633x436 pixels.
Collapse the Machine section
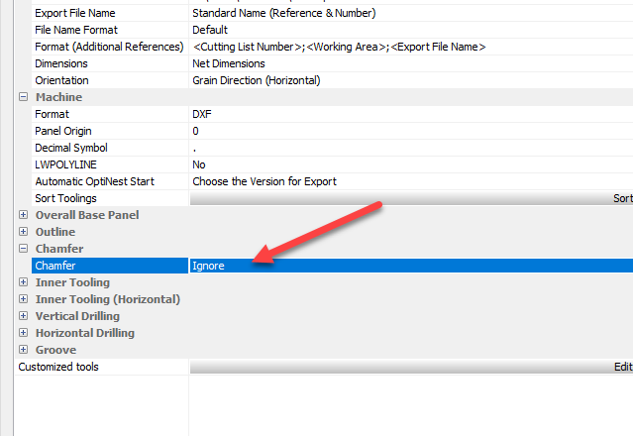(23, 97)
